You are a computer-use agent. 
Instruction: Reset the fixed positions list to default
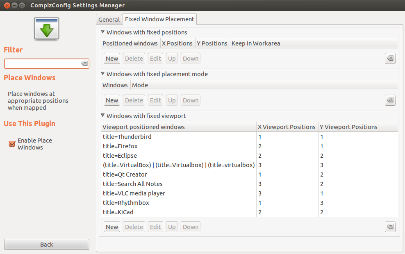[x=390, y=58]
